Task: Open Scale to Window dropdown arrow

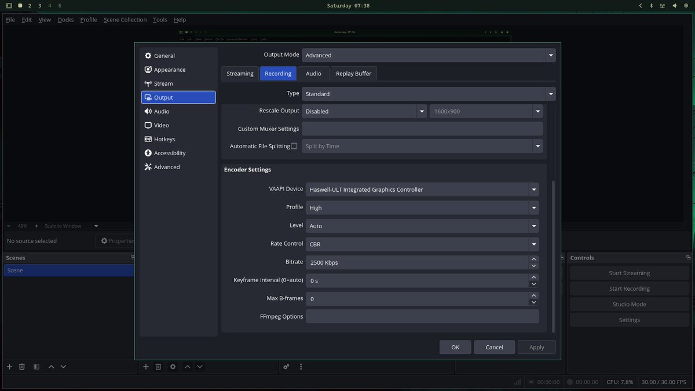Action: [x=96, y=226]
